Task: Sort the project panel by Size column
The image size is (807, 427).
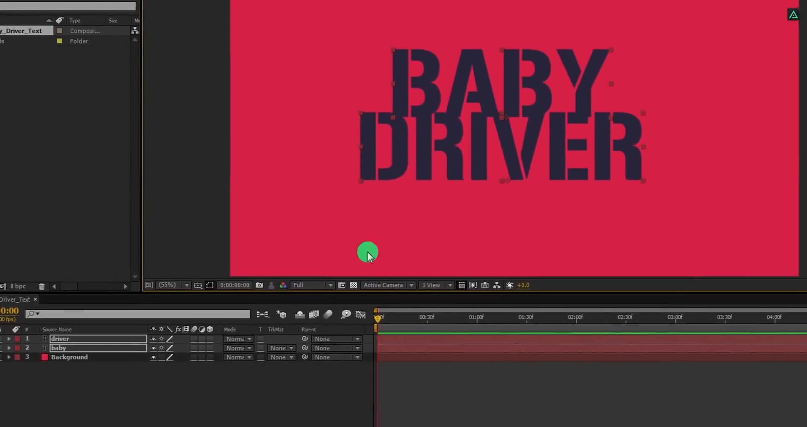Action: pyautogui.click(x=113, y=21)
